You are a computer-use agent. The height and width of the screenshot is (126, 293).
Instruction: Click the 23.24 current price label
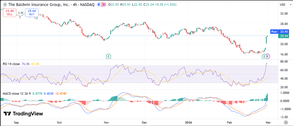(x=284, y=36)
